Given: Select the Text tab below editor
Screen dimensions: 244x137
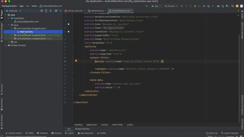Looking at the screenshot, I should point(69,129).
